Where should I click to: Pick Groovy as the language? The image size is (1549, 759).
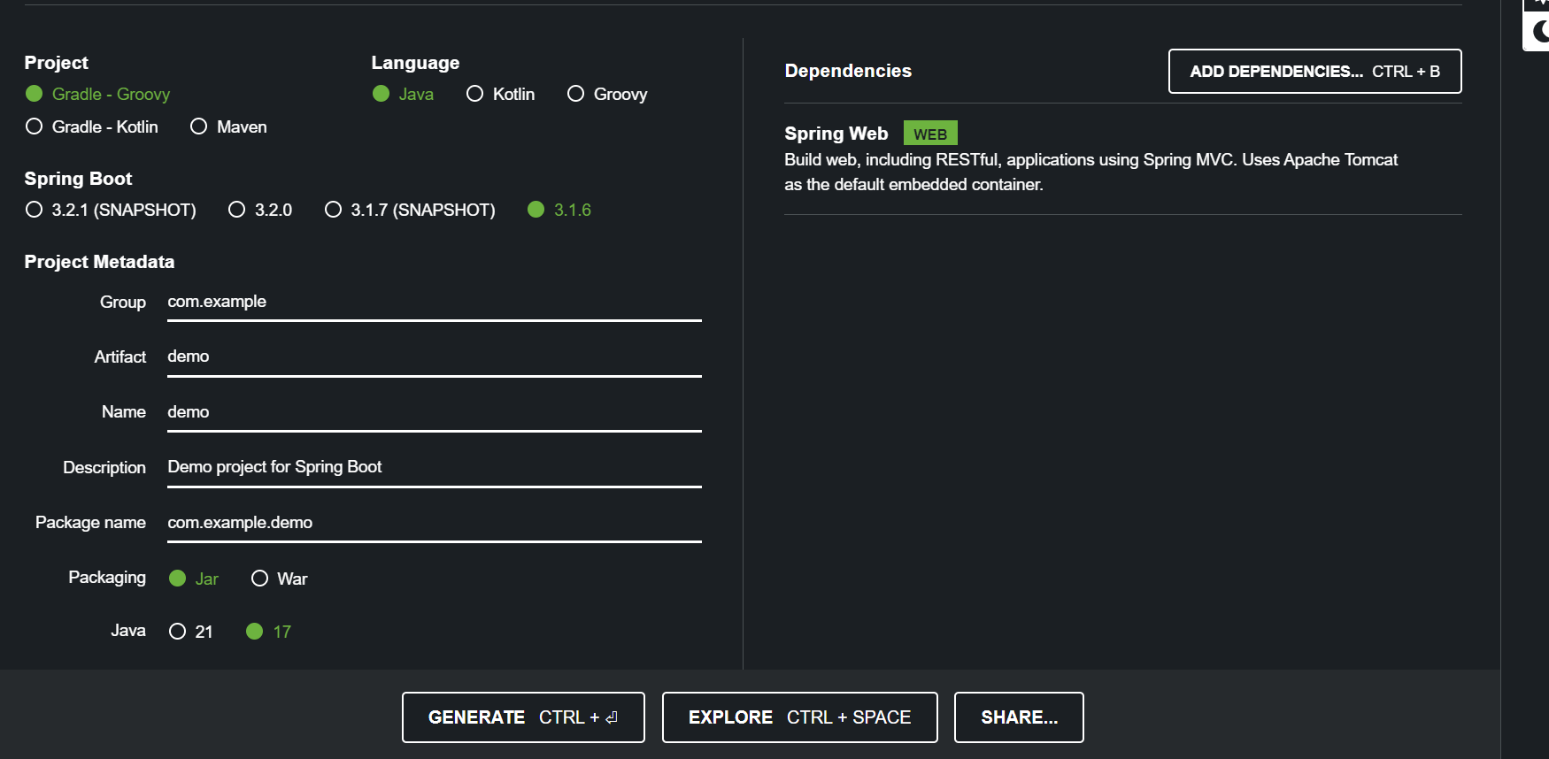tap(607, 94)
